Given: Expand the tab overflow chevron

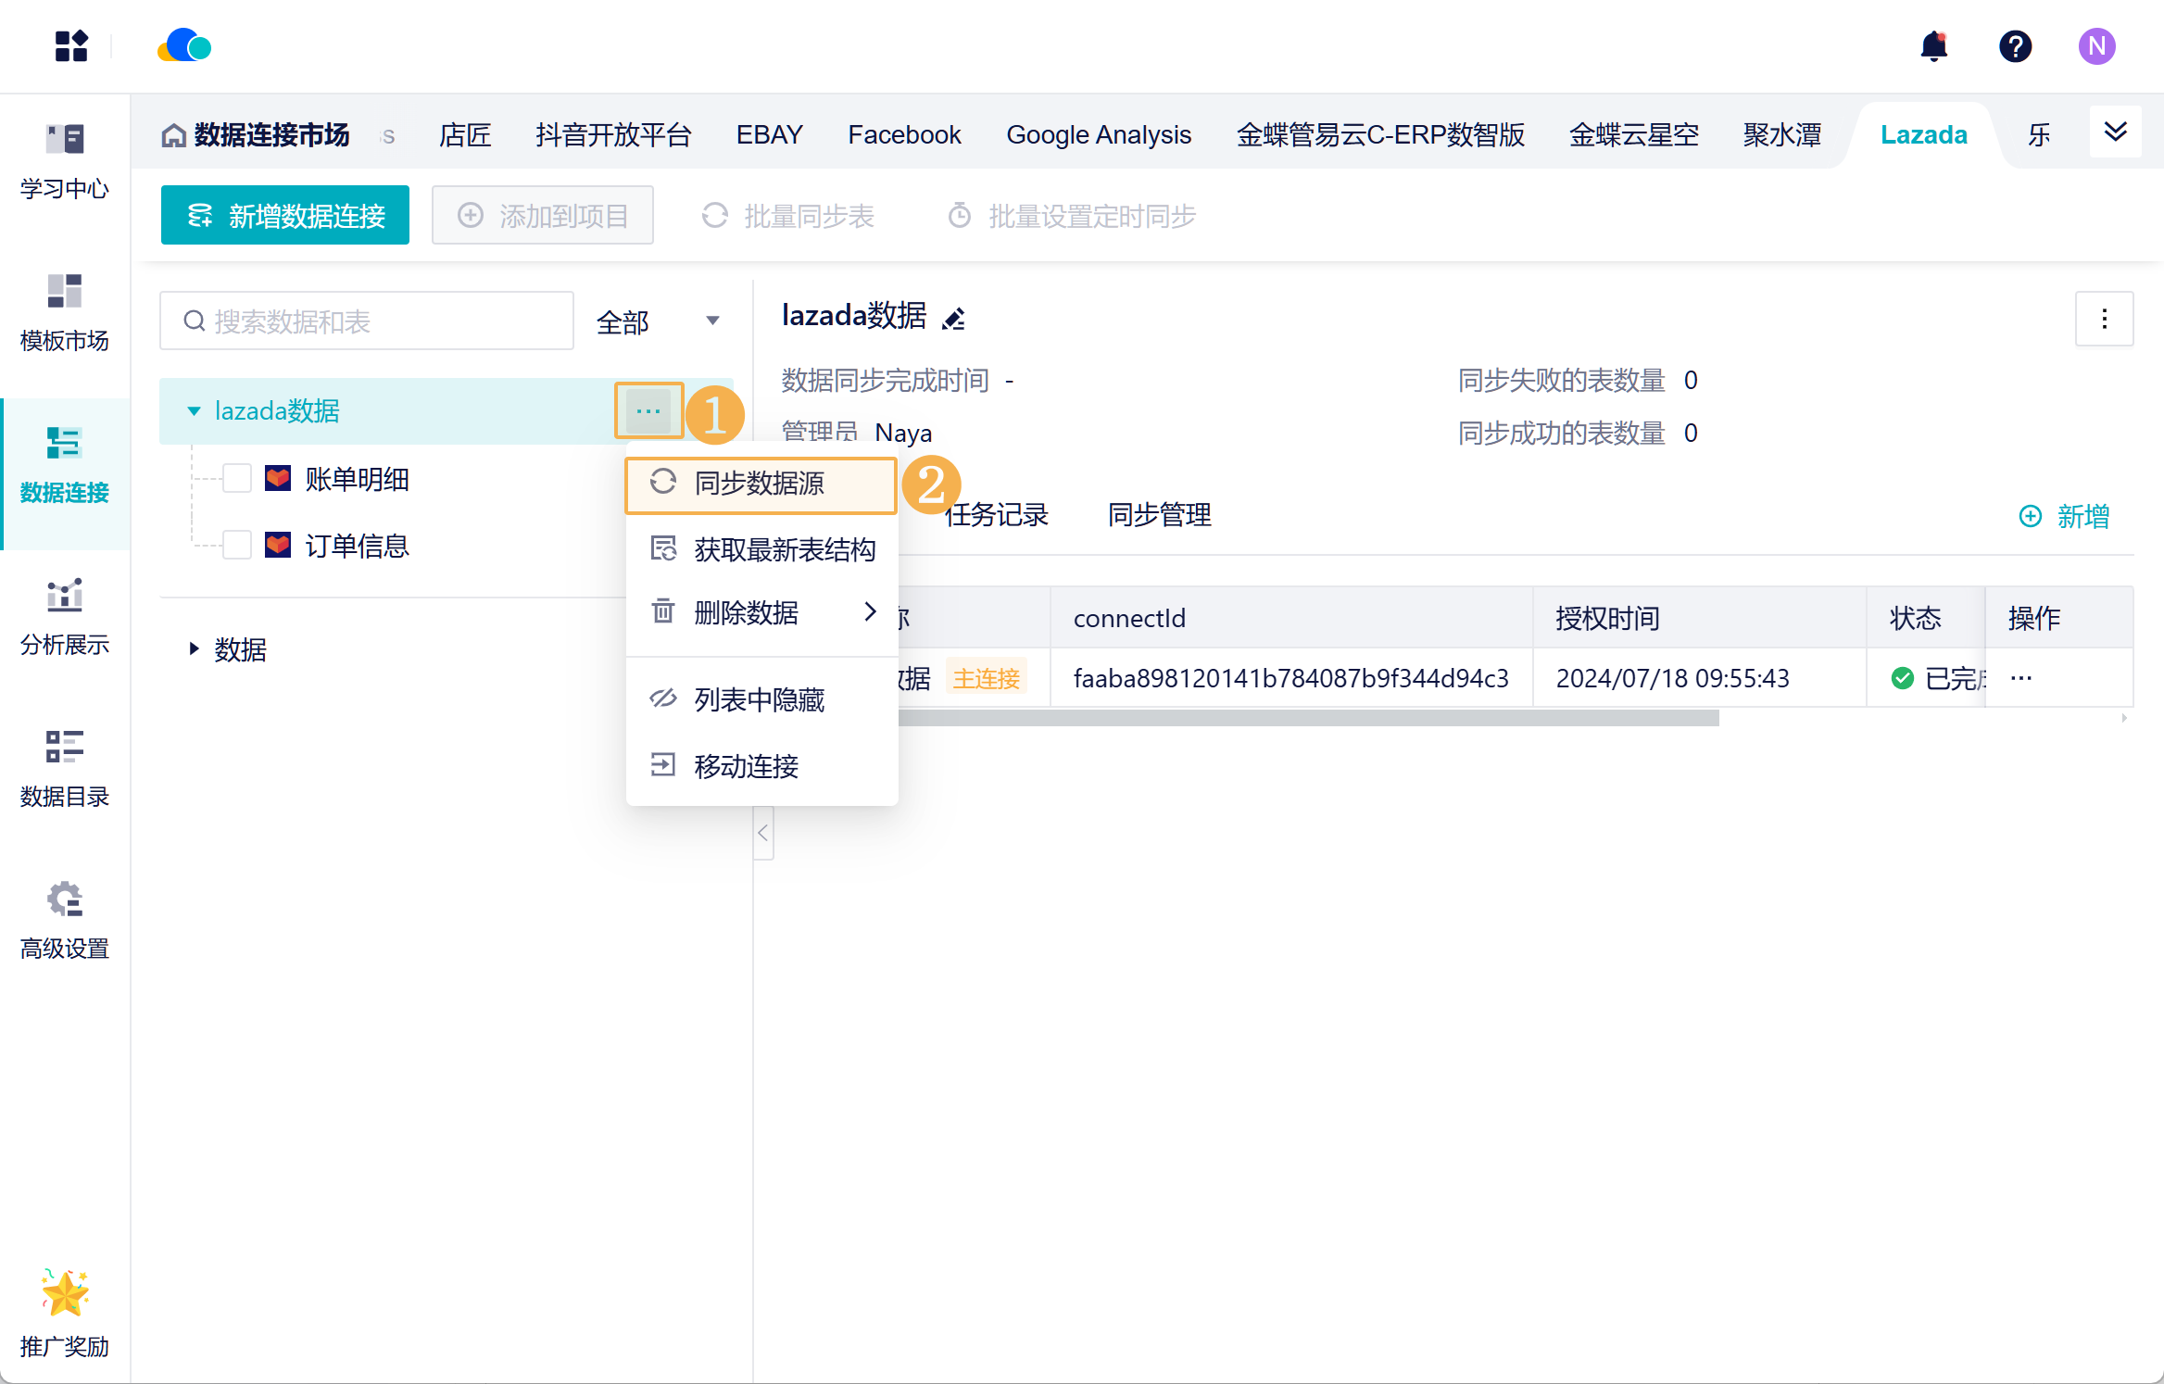Looking at the screenshot, I should pyautogui.click(x=2115, y=132).
